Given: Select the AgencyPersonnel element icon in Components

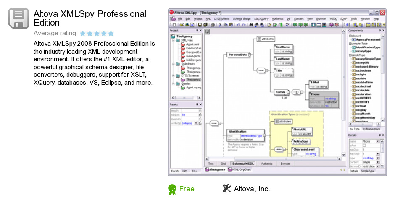Looking at the screenshot, I should pyautogui.click(x=353, y=40).
